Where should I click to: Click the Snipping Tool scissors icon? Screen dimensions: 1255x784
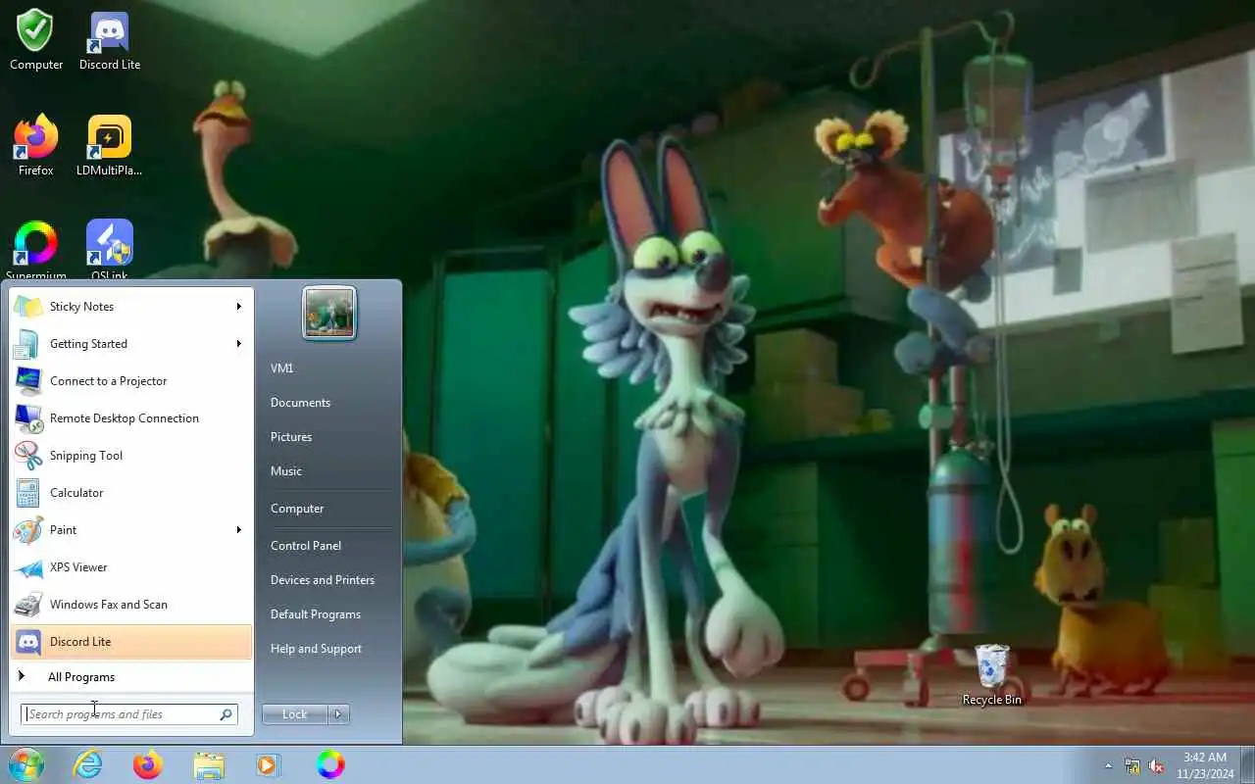click(28, 456)
